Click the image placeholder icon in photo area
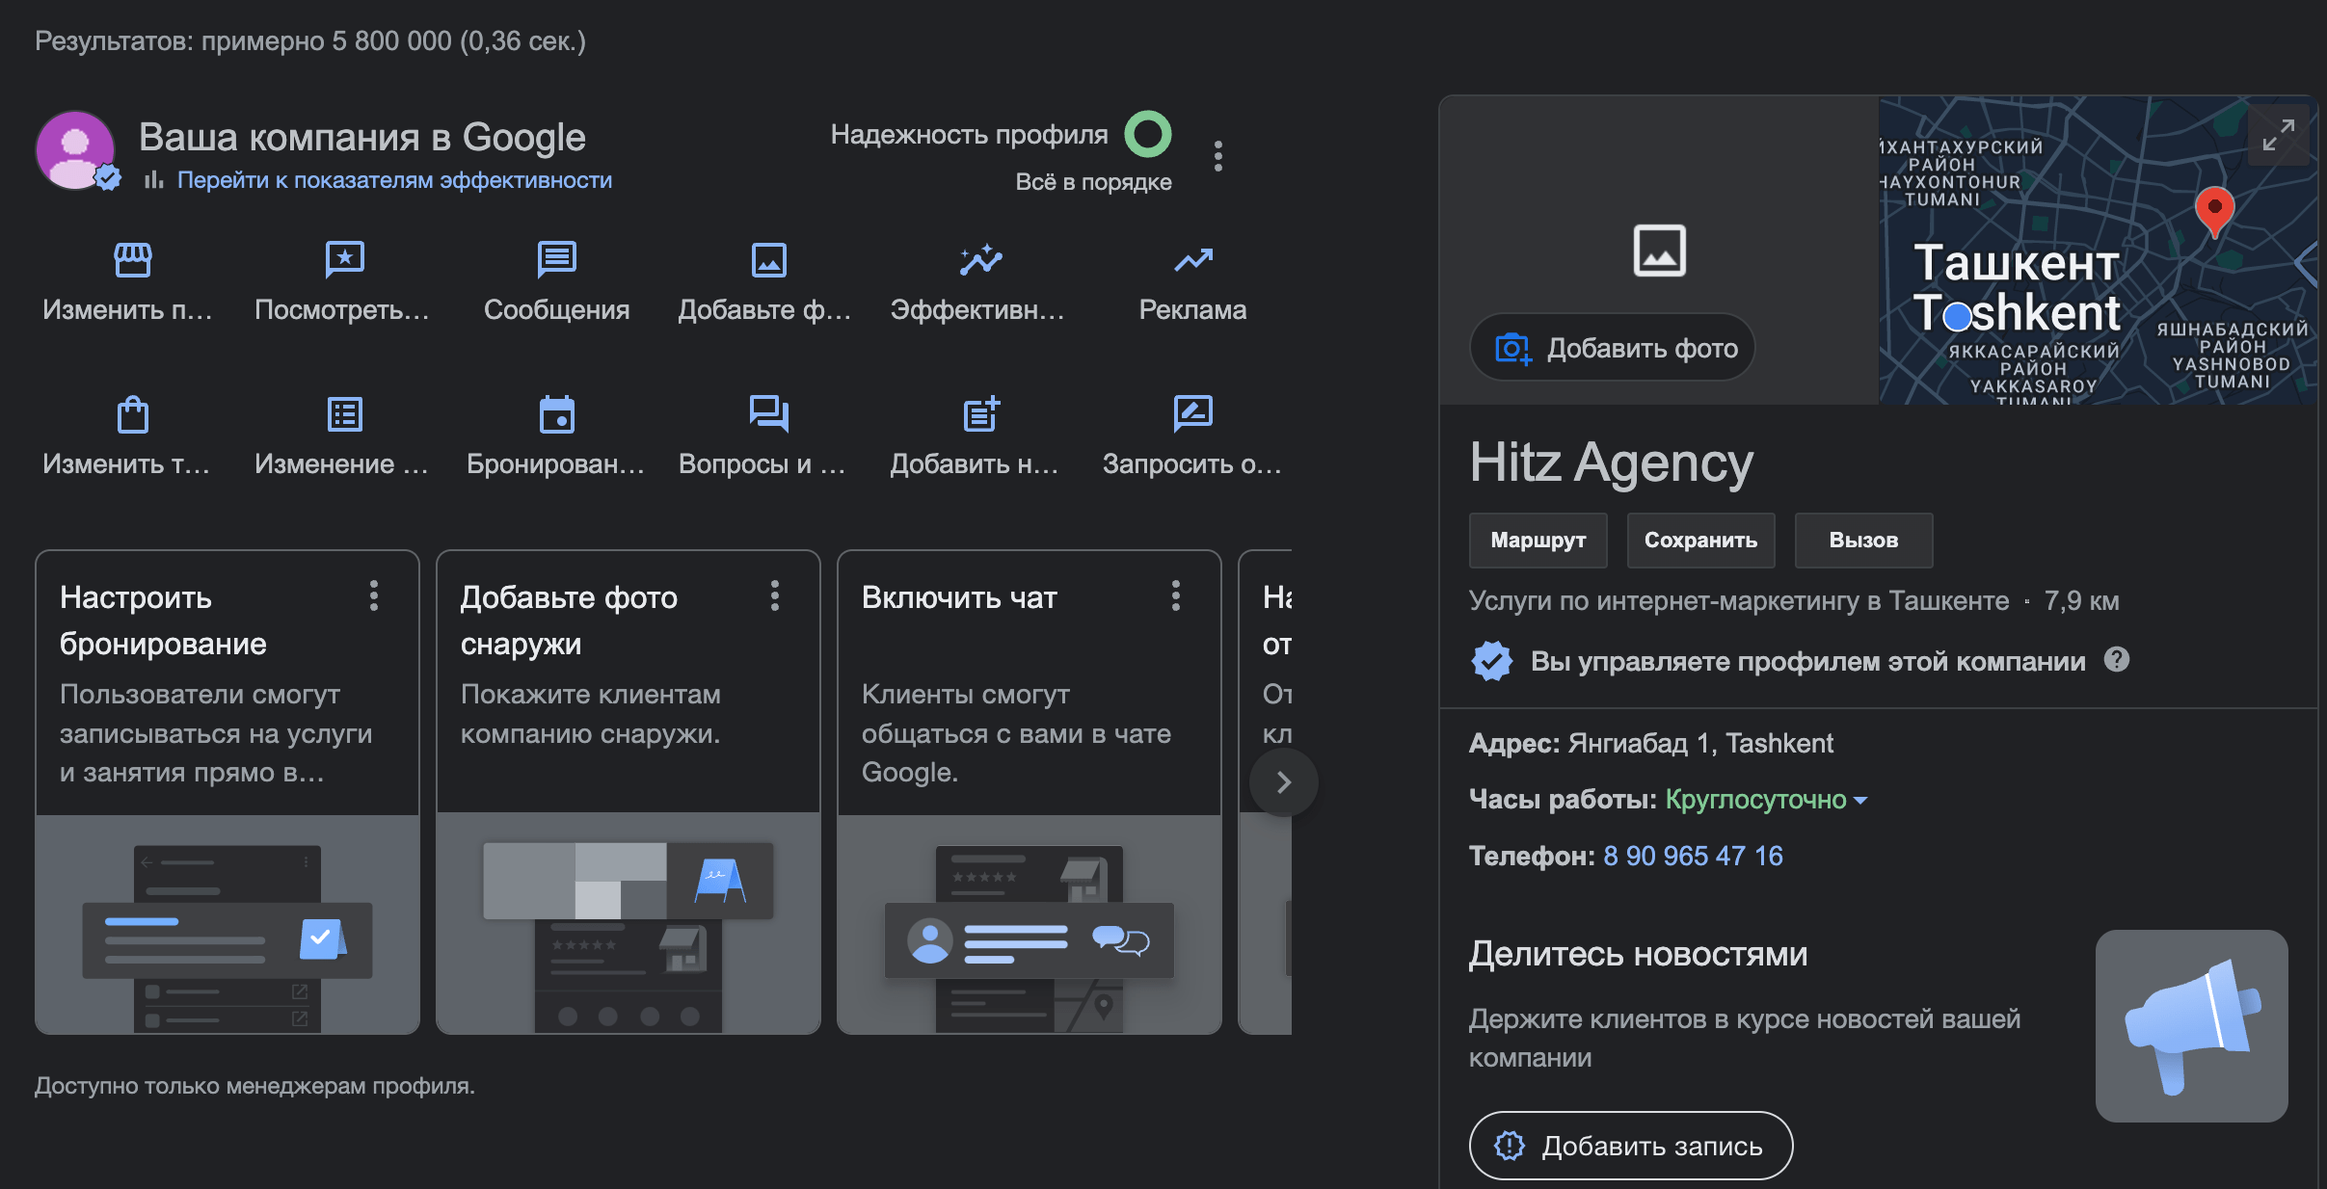The image size is (2327, 1189). (1659, 251)
